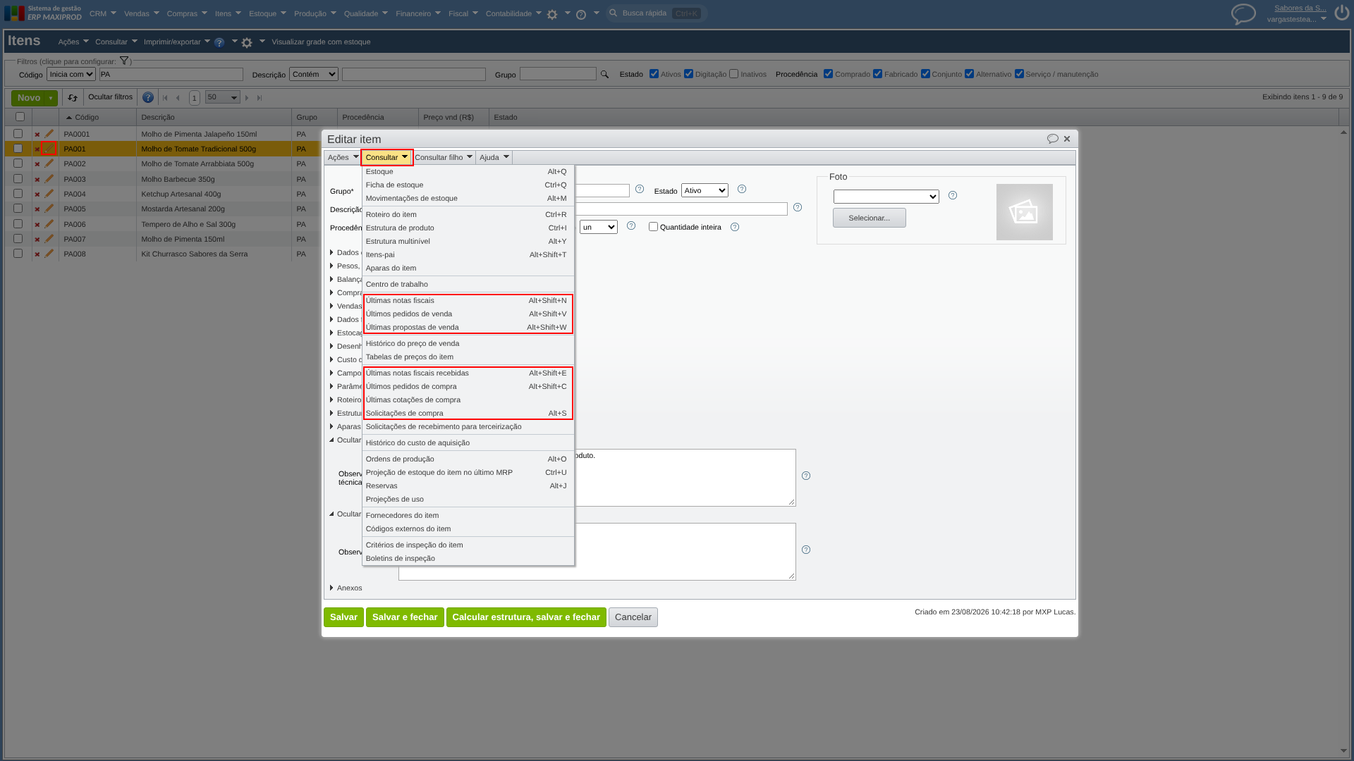This screenshot has height=761, width=1354.
Task: Click the Salvar e fechar button
Action: point(405,617)
